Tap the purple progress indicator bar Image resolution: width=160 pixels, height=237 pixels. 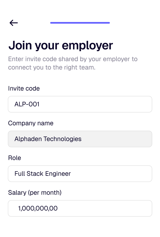(80, 23)
